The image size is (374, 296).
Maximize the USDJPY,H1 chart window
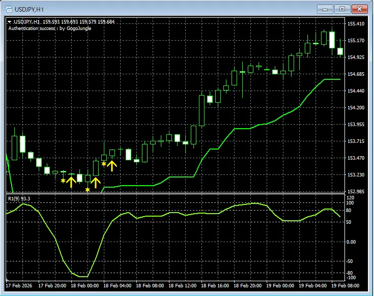coord(342,9)
